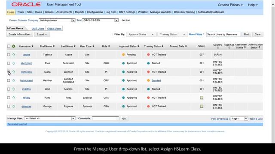Image resolution: width=275 pixels, height=154 pixels.
Task: Click the up-arrow icon in takane row
Action: [x=13, y=55]
